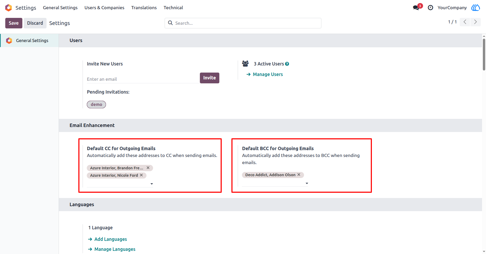This screenshot has height=254, width=486.
Task: Click the demo pending invitation badge
Action: (97, 104)
